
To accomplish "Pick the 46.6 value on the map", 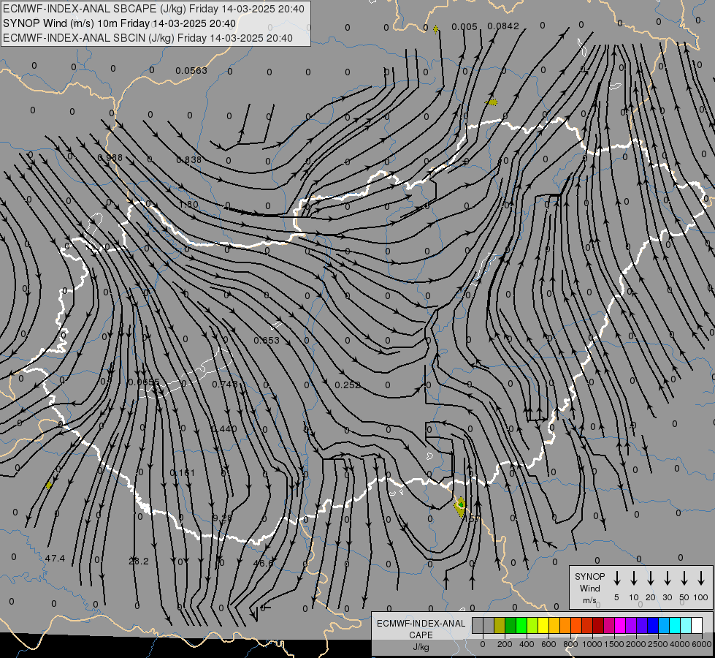I will tap(263, 563).
